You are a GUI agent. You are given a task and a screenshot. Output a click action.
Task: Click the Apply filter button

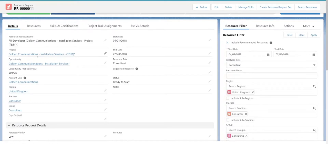314,35
